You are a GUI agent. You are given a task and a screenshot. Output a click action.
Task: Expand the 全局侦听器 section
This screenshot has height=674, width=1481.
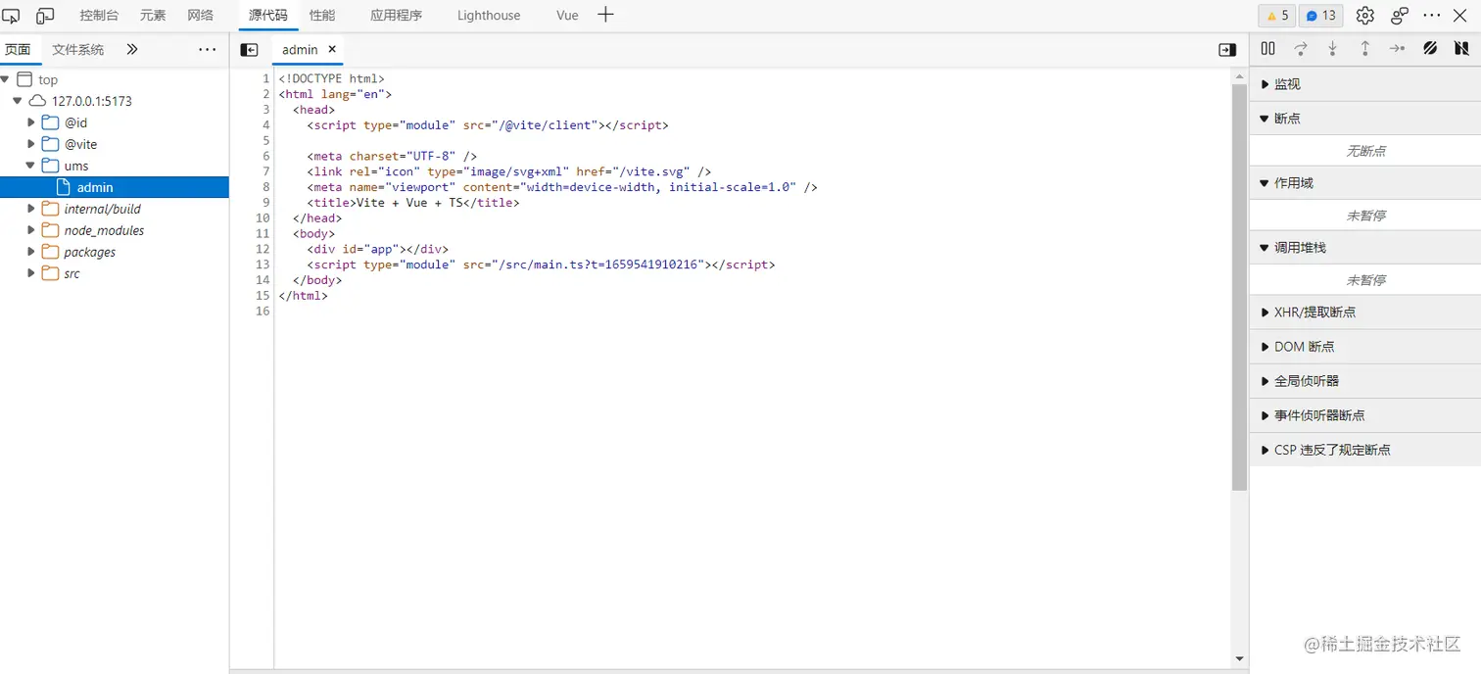tap(1365, 381)
